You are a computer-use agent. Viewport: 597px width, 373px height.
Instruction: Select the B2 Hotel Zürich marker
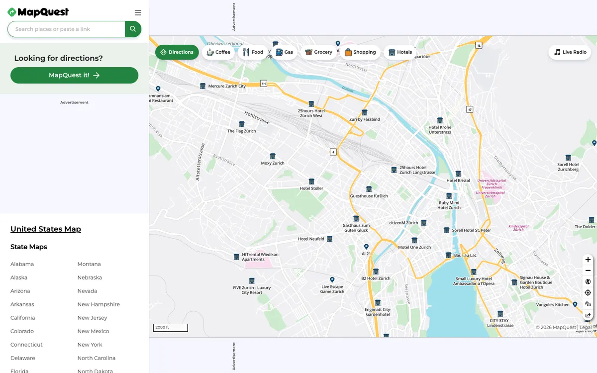tap(376, 272)
